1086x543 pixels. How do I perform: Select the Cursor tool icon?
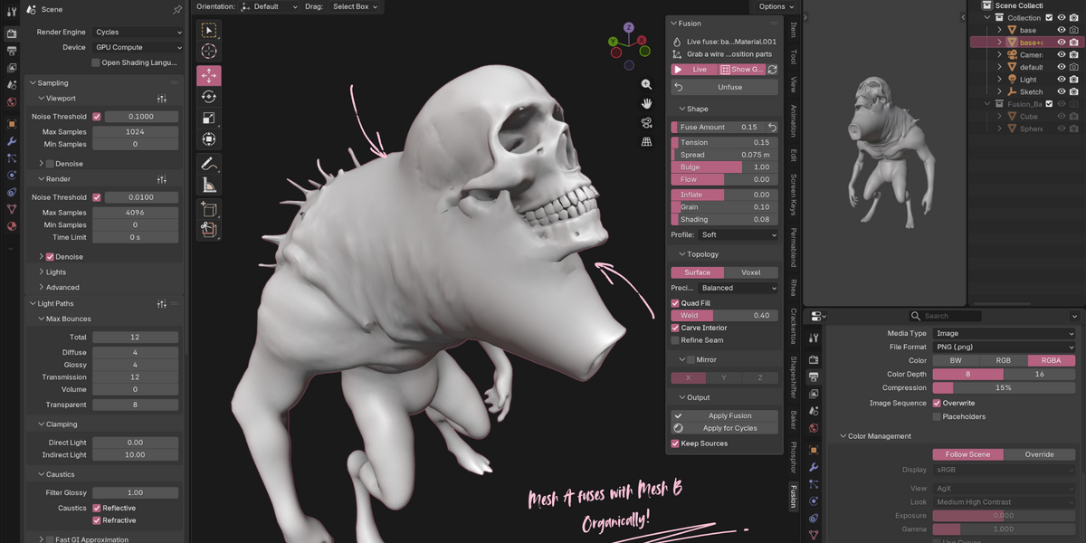click(208, 52)
